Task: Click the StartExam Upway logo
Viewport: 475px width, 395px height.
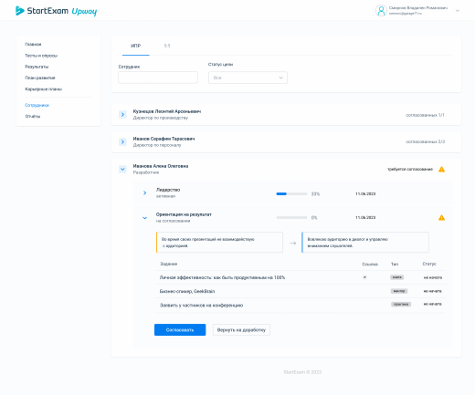Action: (x=56, y=11)
